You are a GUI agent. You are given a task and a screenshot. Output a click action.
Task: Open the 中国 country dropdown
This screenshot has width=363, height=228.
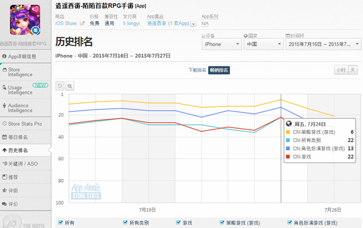pos(263,44)
